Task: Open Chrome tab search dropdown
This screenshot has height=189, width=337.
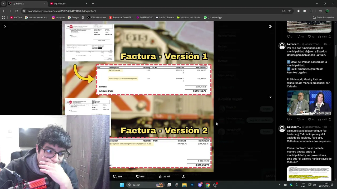Action: coord(3,3)
